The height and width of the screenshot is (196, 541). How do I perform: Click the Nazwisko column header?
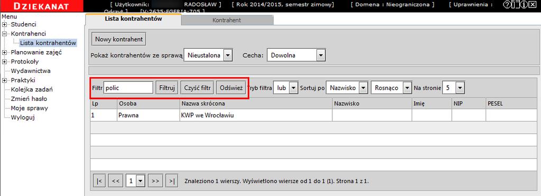[x=372, y=104]
